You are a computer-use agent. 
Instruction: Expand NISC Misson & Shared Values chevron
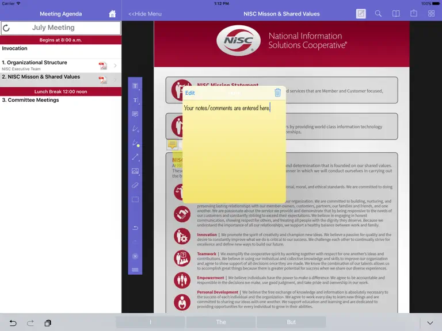pos(115,80)
